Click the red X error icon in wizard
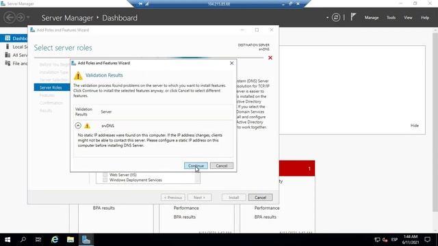This screenshot has height=246, width=438. point(270,57)
